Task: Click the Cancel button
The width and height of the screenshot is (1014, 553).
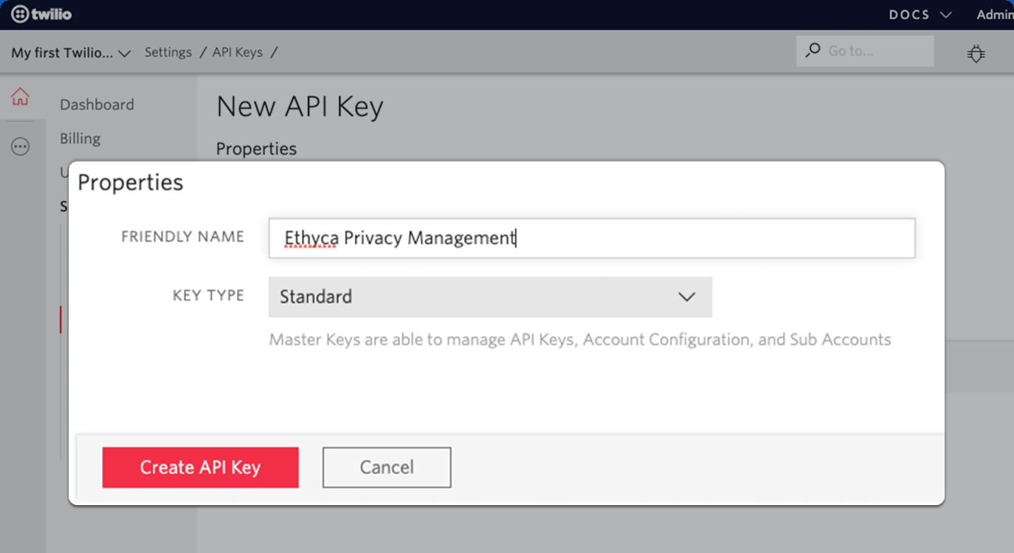Action: coord(387,467)
